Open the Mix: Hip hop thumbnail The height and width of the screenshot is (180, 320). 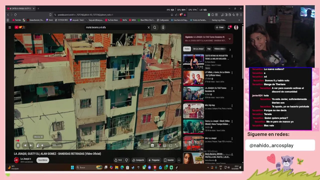[x=193, y=111]
